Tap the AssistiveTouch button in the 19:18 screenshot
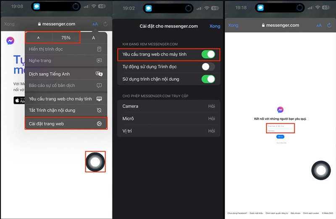Viewport: 336px width, 219px height. tap(321, 170)
